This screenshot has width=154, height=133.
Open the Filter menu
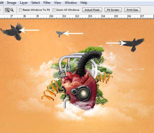pyautogui.click(x=47, y=3)
